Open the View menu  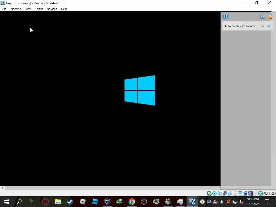28,9
